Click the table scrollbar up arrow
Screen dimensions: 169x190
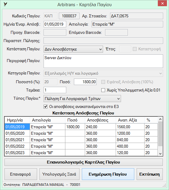tap(160, 119)
